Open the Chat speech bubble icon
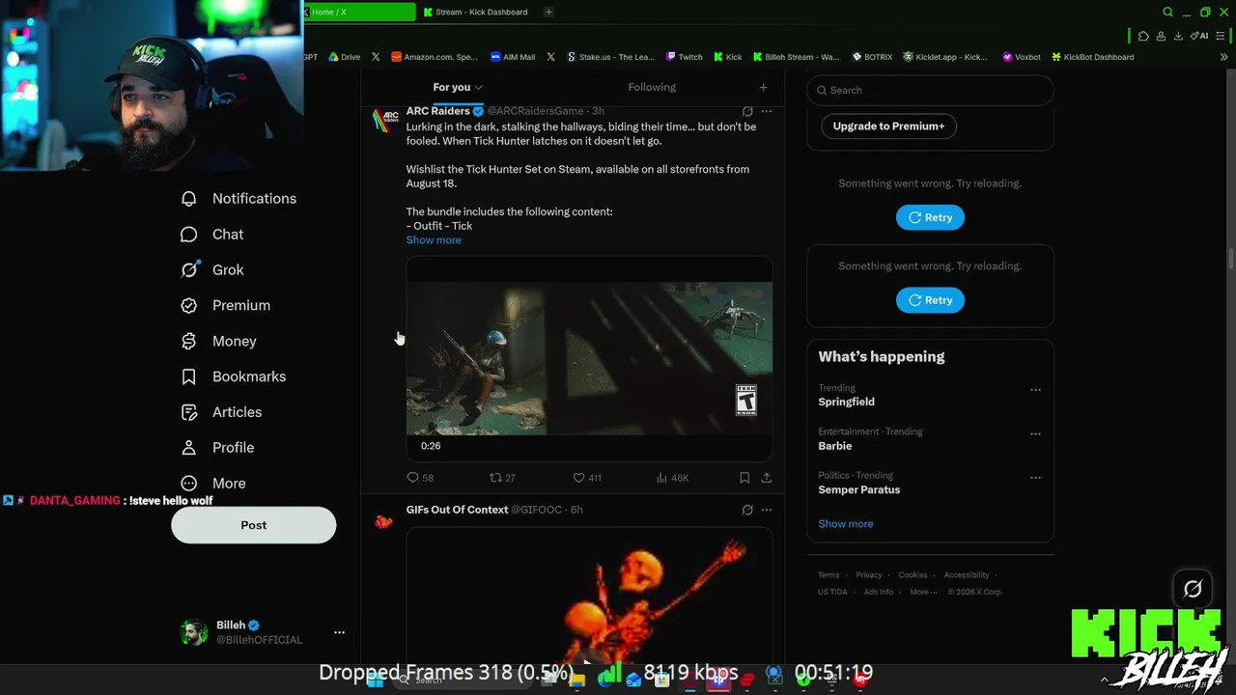 coord(189,235)
